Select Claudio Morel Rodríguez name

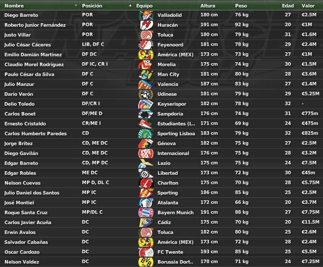(x=34, y=65)
